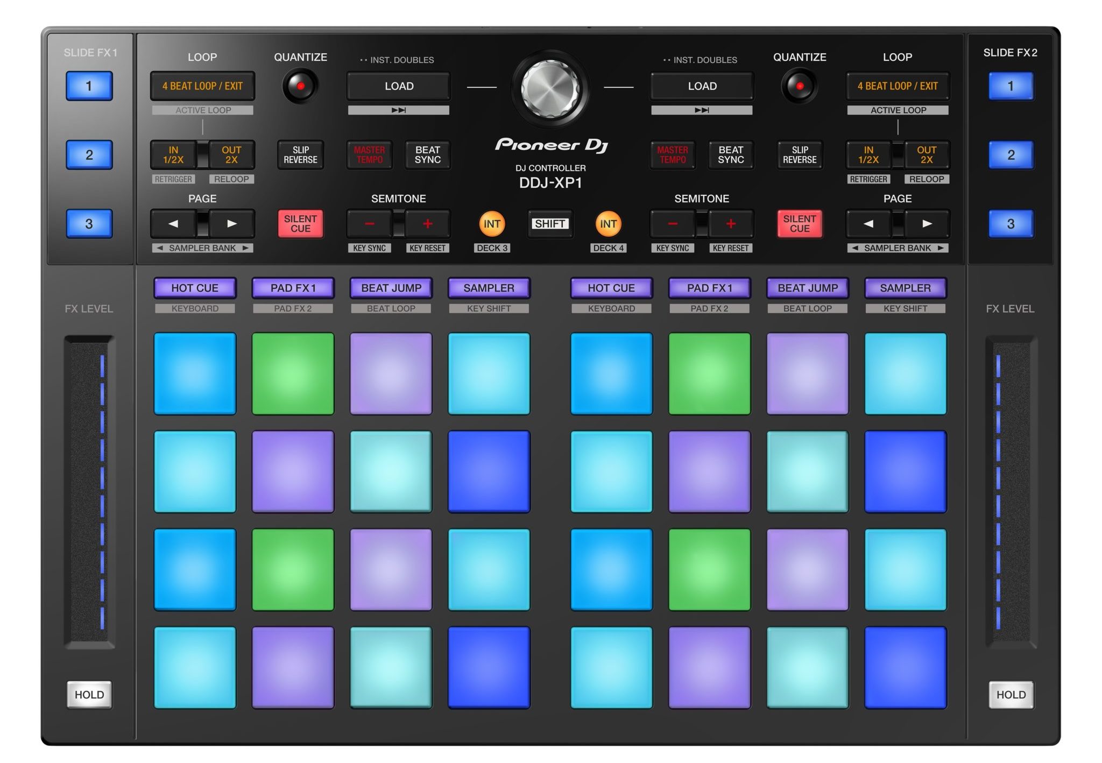Click left deck PAGE right arrow
The width and height of the screenshot is (1102, 763).
(x=231, y=224)
